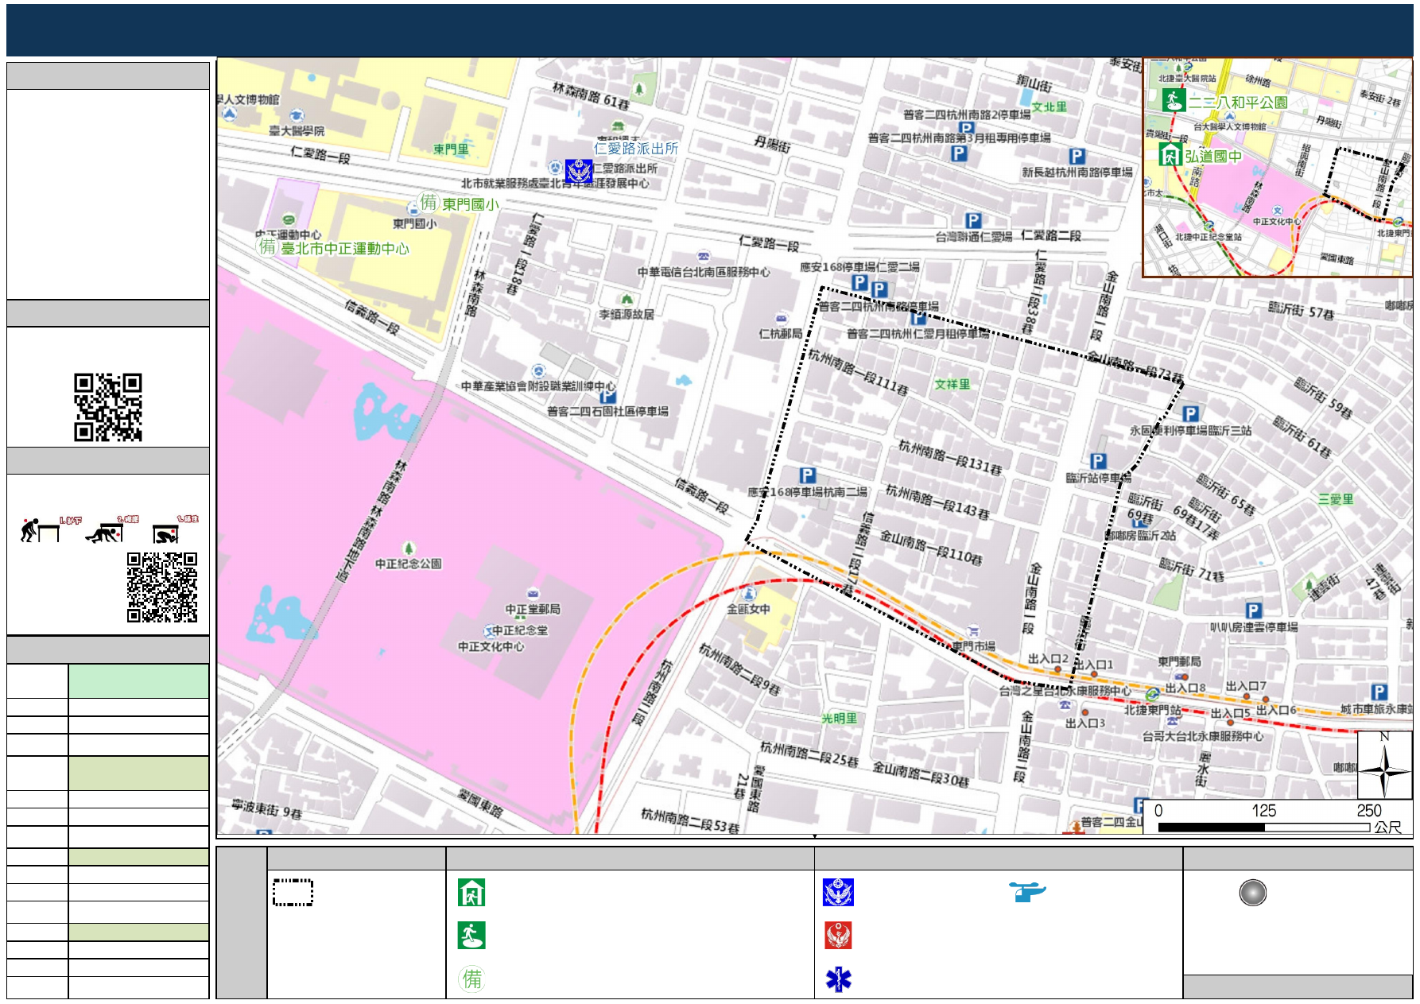Click the dashed boundary rectangle symbol in legend

tap(293, 893)
